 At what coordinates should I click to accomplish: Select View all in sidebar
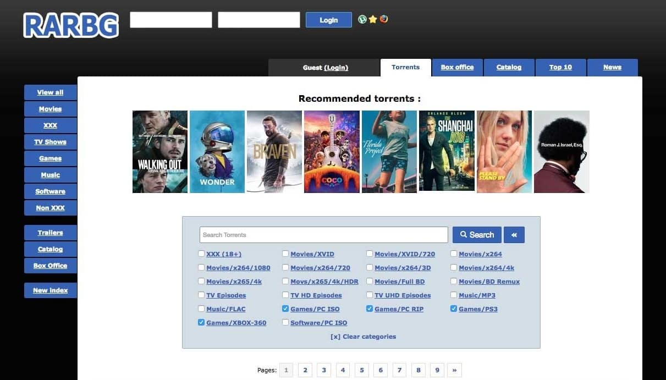point(50,92)
